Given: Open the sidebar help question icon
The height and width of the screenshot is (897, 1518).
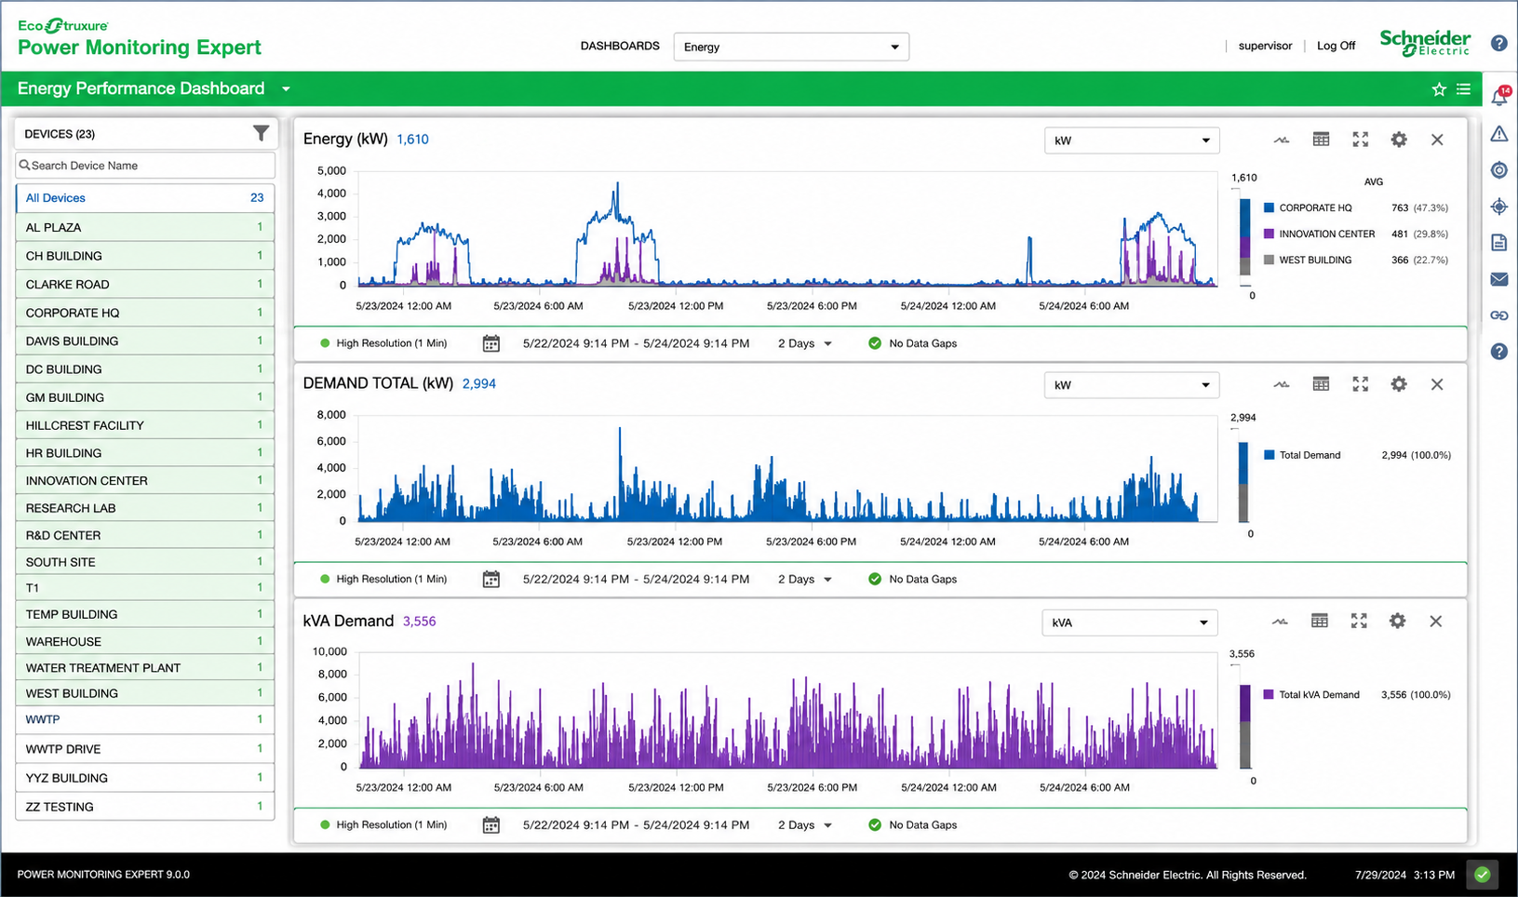Looking at the screenshot, I should click(x=1498, y=352).
